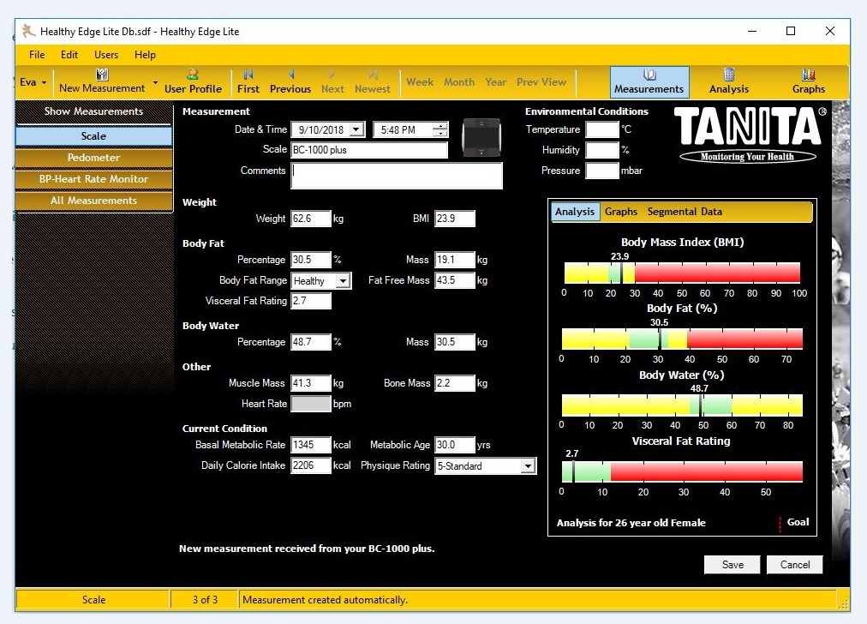Switch to the Segmental Data tab

pos(685,212)
